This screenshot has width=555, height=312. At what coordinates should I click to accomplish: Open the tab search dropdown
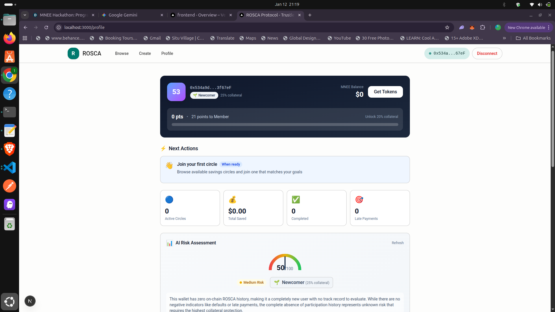point(25,15)
